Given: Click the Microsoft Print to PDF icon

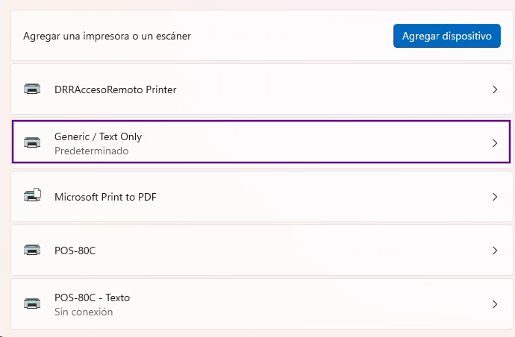Looking at the screenshot, I should pos(32,197).
